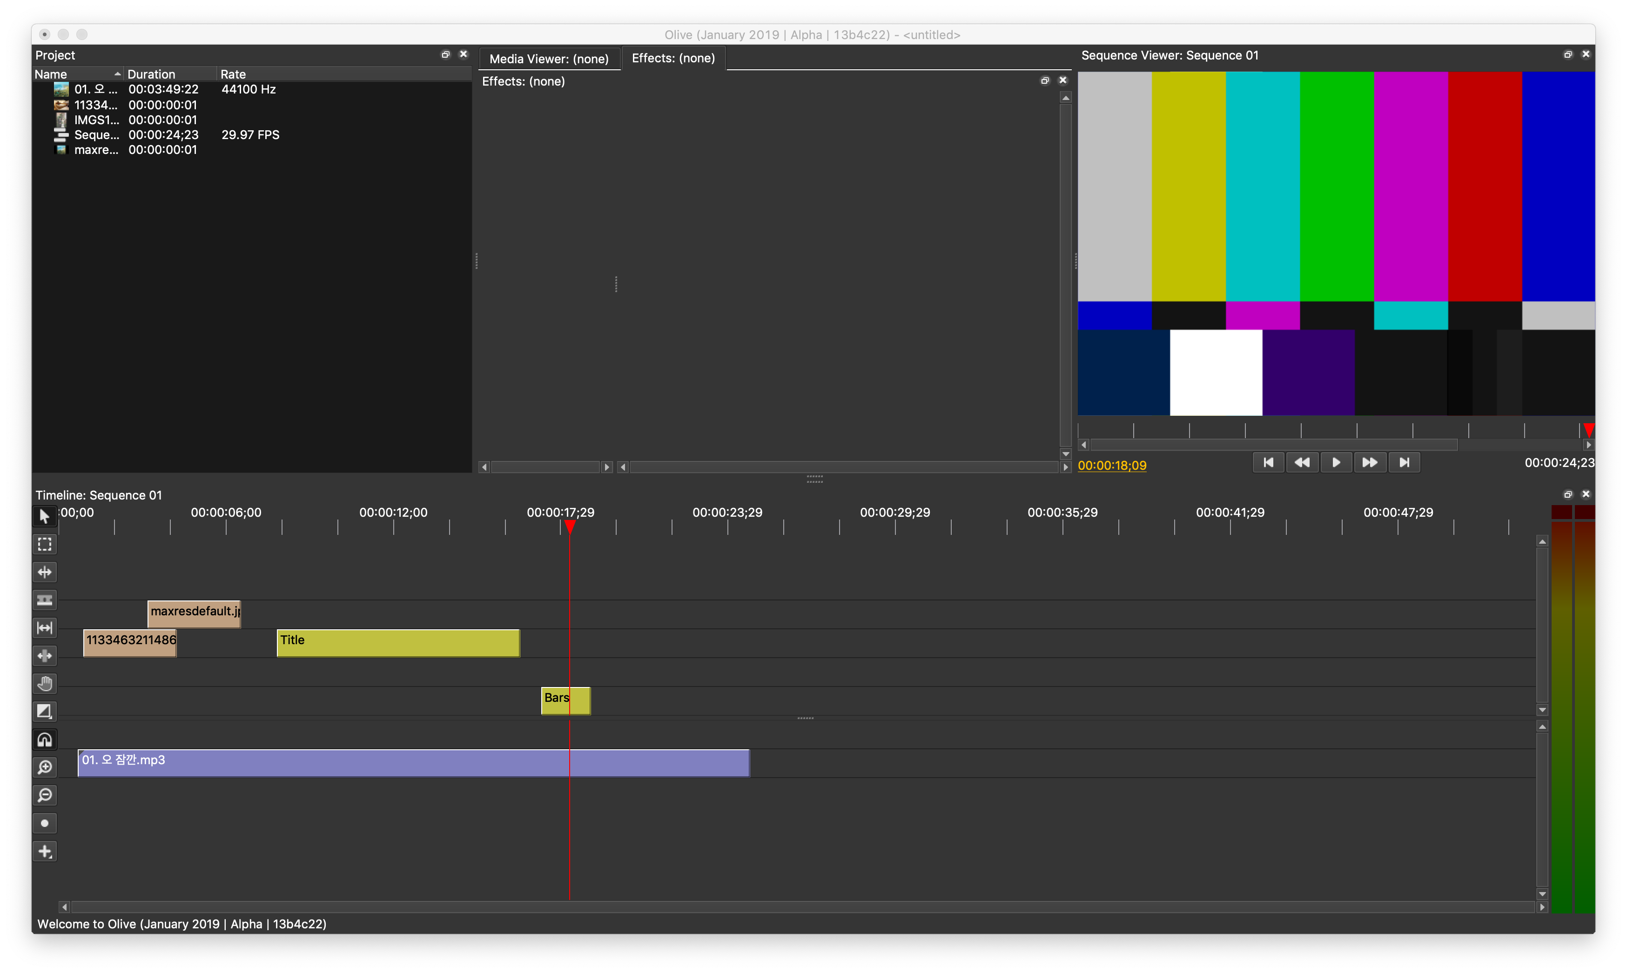Click the timeline Zoom In icon
The image size is (1627, 973).
pos(45,767)
